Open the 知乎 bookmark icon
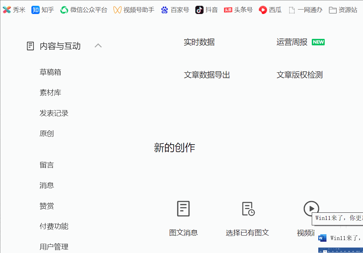 tap(36, 10)
